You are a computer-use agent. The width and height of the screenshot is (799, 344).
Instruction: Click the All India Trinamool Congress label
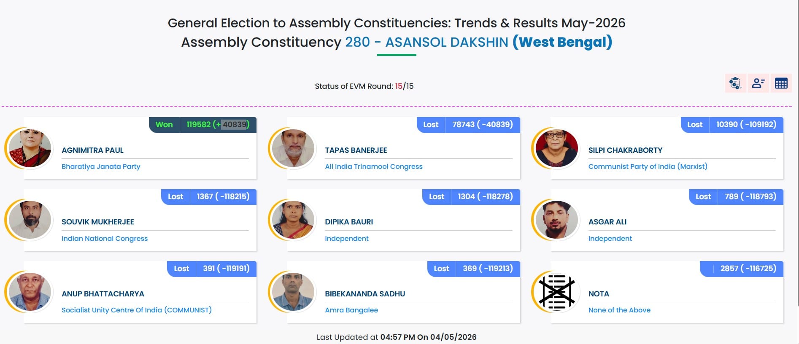coord(373,166)
